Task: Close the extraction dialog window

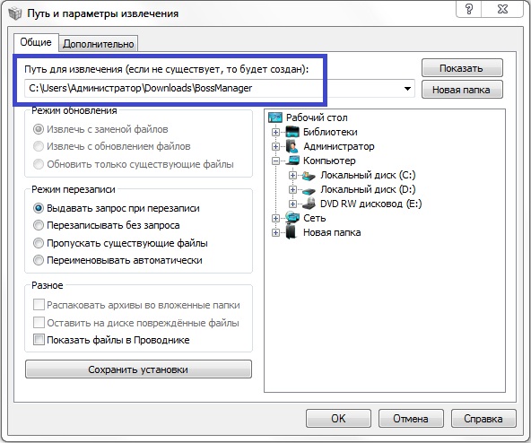Action: click(502, 9)
